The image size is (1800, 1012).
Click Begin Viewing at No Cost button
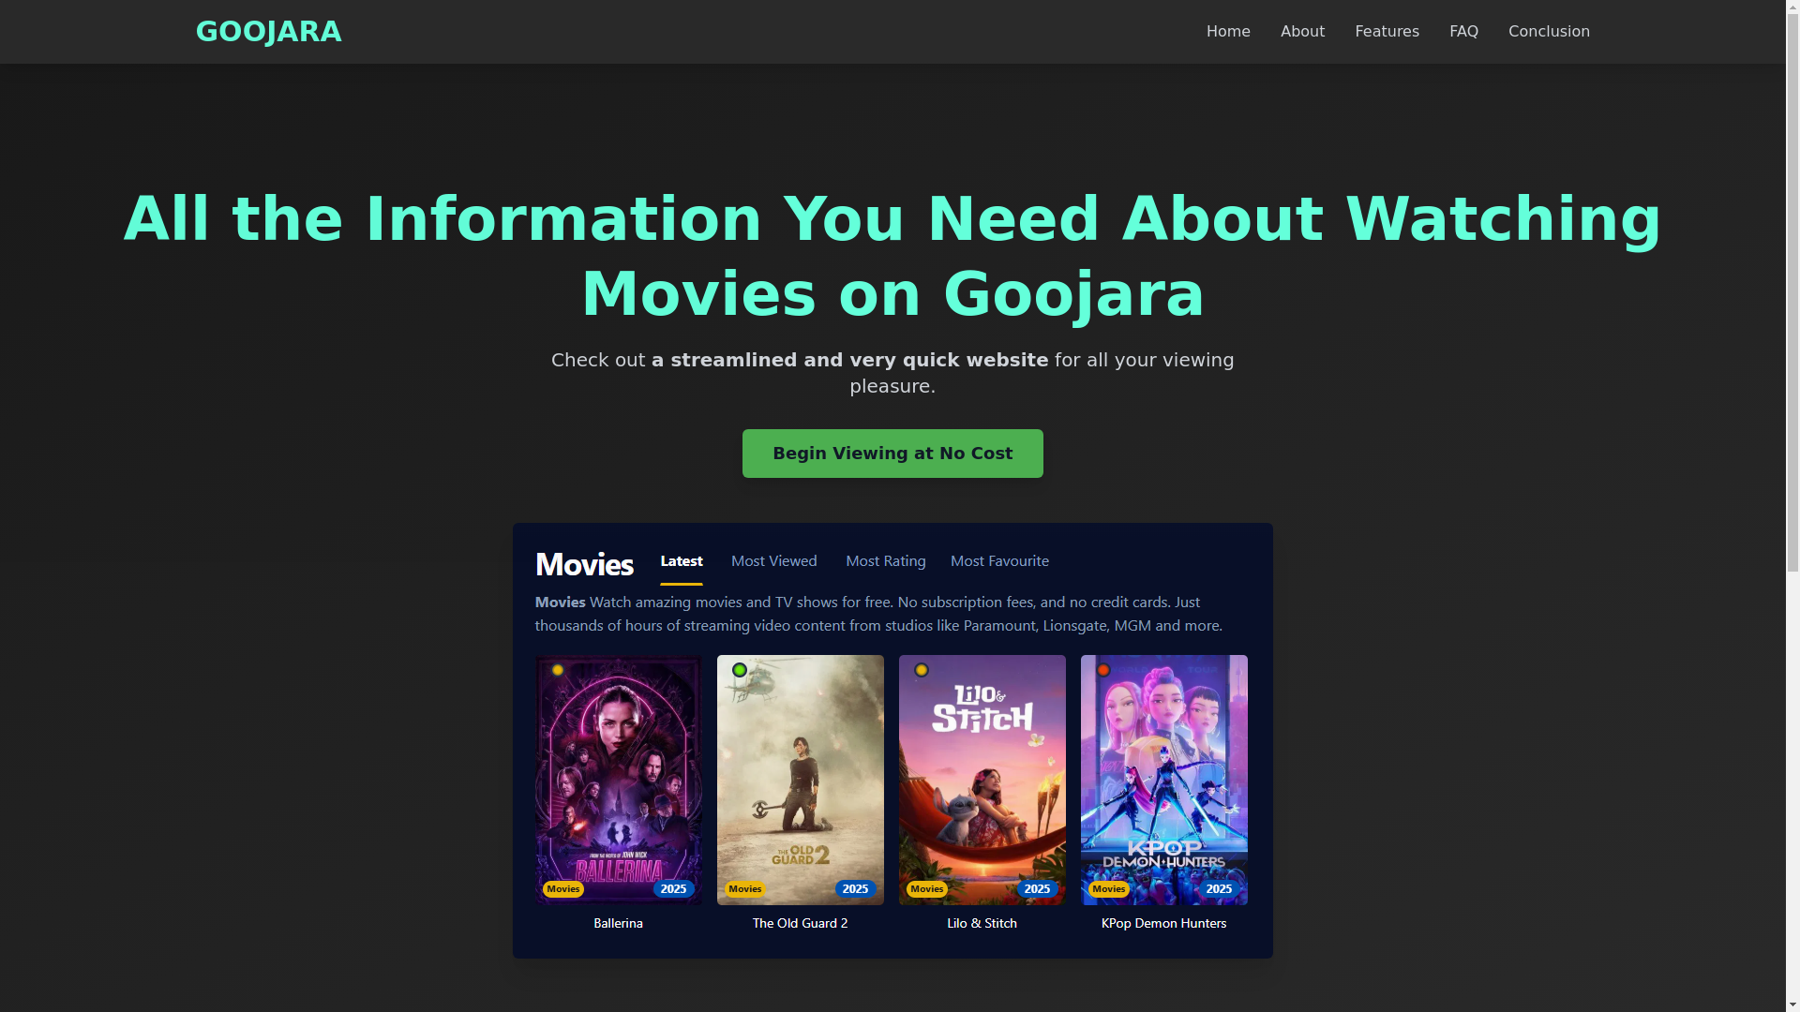892,454
